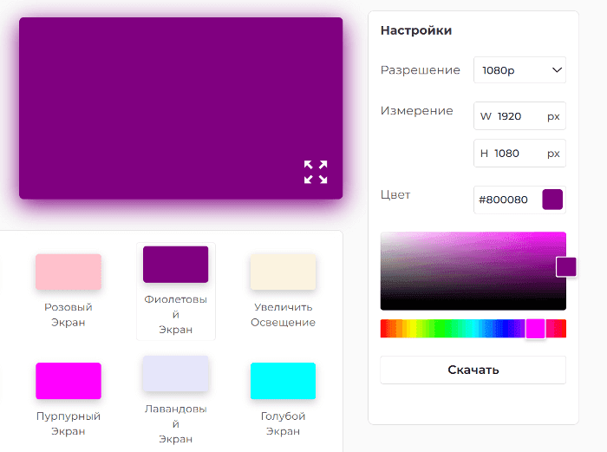Open the Разрешение 1080p dropdown
Viewport: 607px width, 452px height.
coord(519,70)
